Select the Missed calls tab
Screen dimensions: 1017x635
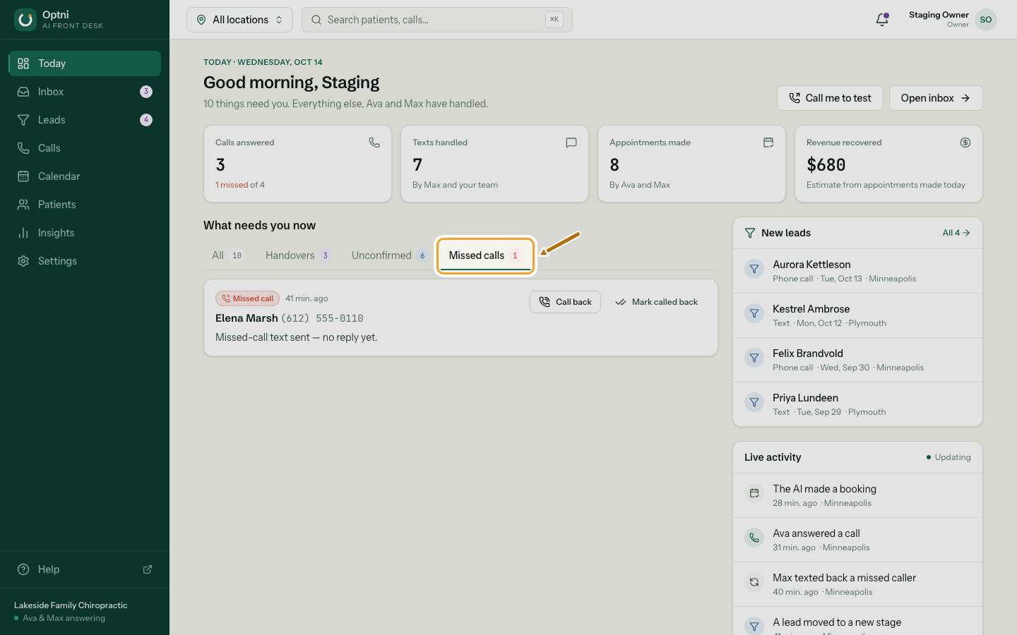(x=485, y=255)
